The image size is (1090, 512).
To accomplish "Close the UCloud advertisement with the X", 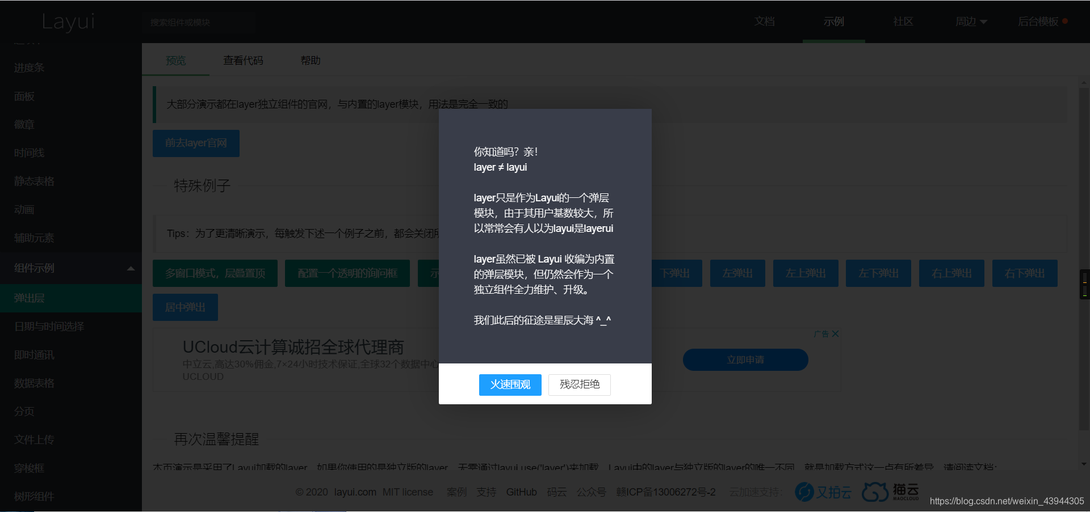I will click(x=835, y=333).
